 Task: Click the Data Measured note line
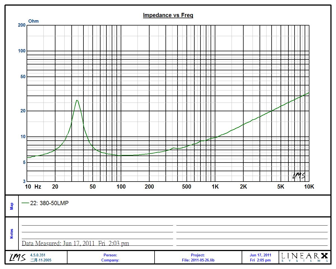coord(75,243)
